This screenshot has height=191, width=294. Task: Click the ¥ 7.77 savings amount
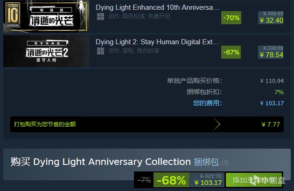[x=271, y=124]
